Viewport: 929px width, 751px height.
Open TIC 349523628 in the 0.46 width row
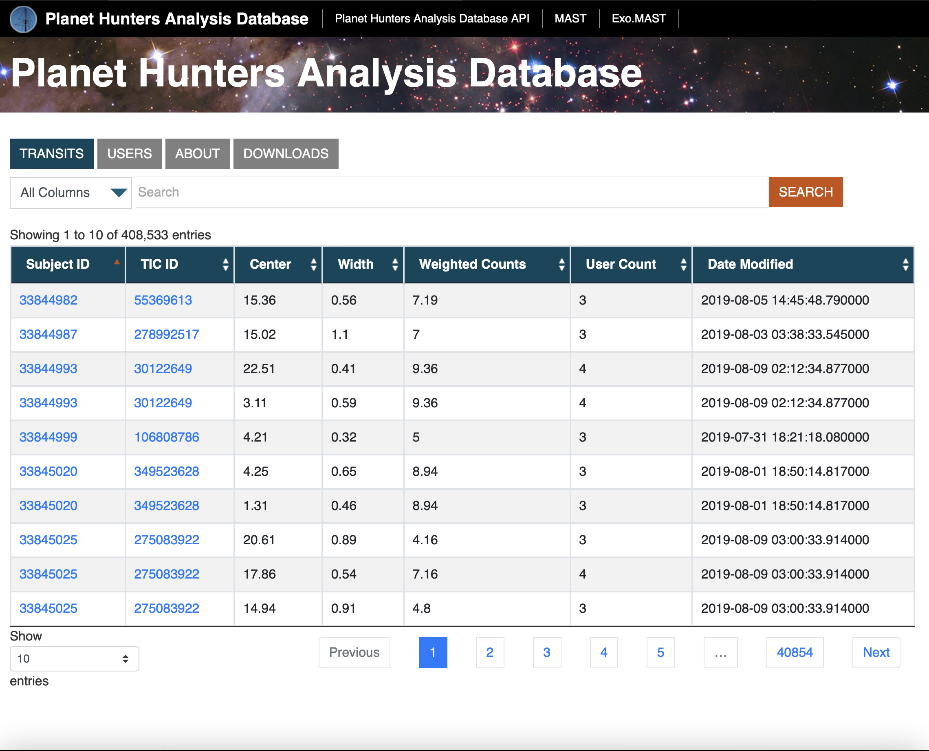[x=166, y=505]
